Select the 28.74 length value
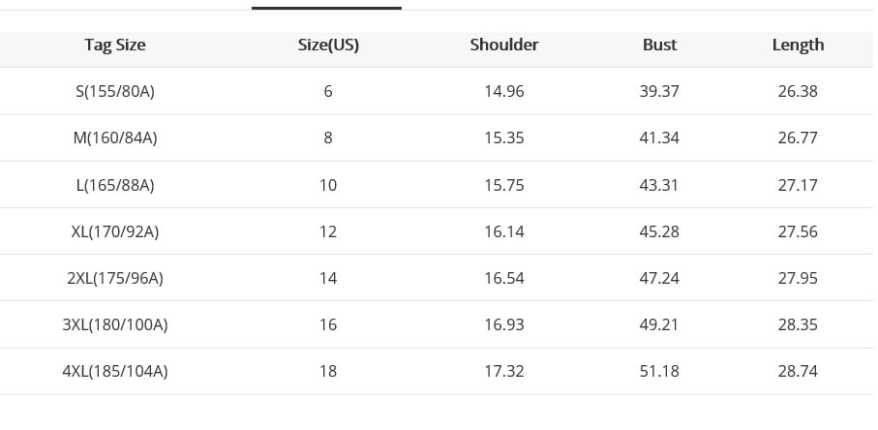 798,371
